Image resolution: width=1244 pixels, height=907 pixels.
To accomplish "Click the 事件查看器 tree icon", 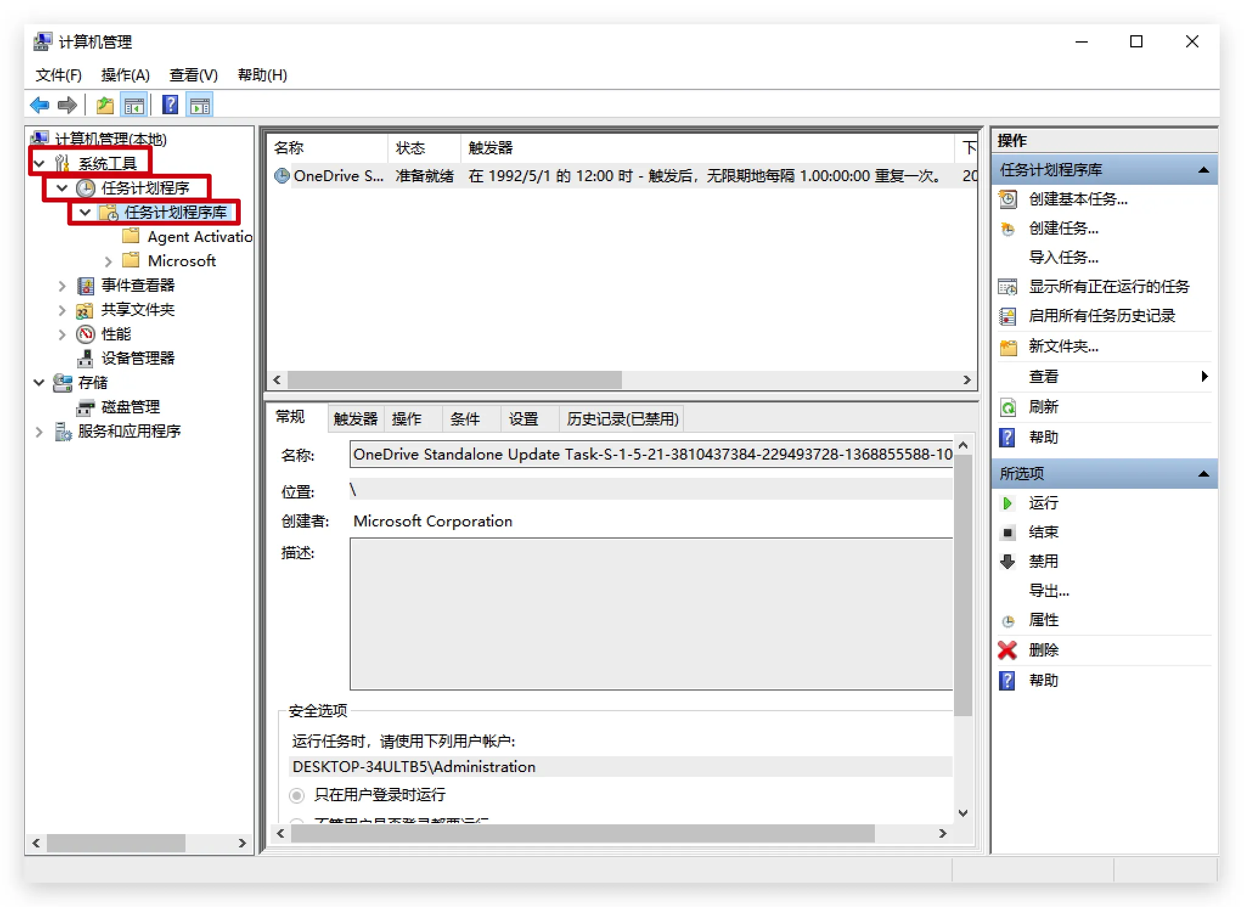I will point(86,285).
